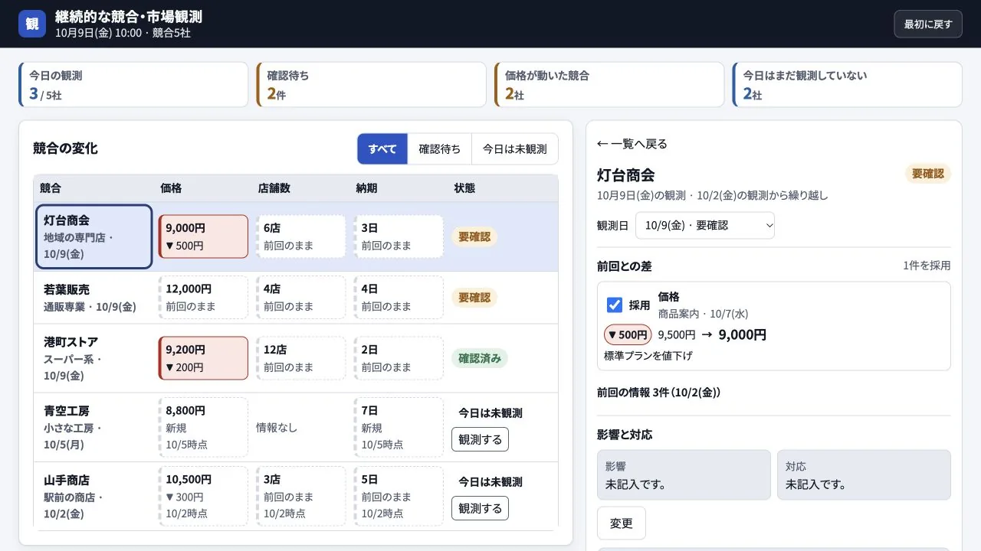981x551 pixels.
Task: Select the 灯台商会 competitor row cell
Action: [94, 237]
